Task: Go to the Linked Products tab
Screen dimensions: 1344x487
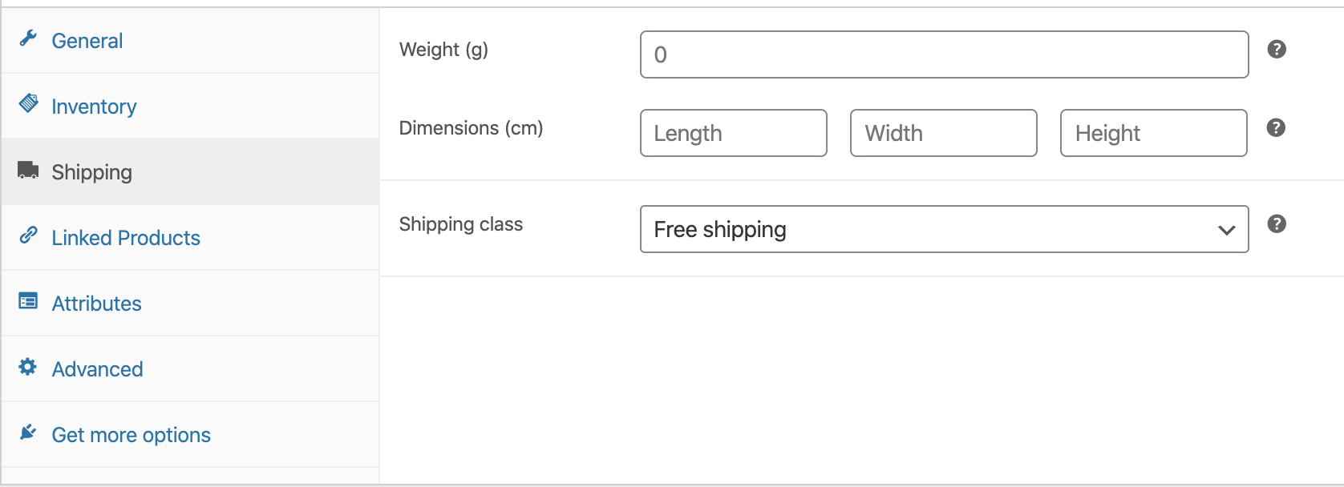Action: pyautogui.click(x=126, y=238)
